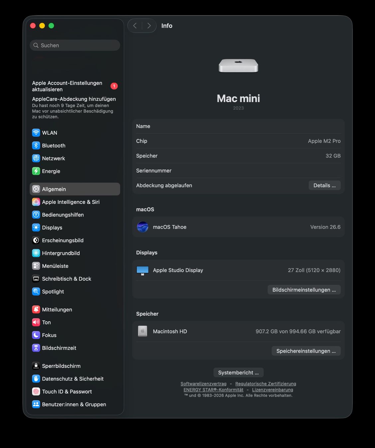Screen dimensions: 375x448
Task: Click the Version 26.6 text
Action: pyautogui.click(x=326, y=227)
